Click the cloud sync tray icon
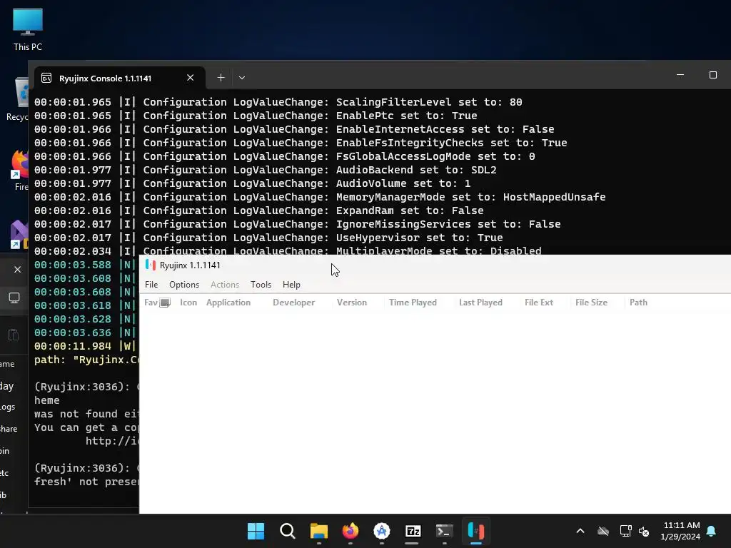731x548 pixels. pyautogui.click(x=603, y=531)
